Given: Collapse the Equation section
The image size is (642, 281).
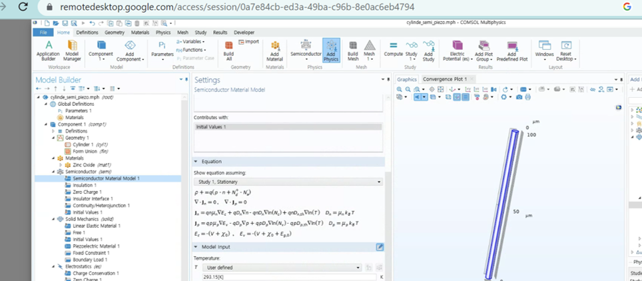Looking at the screenshot, I should (x=196, y=162).
